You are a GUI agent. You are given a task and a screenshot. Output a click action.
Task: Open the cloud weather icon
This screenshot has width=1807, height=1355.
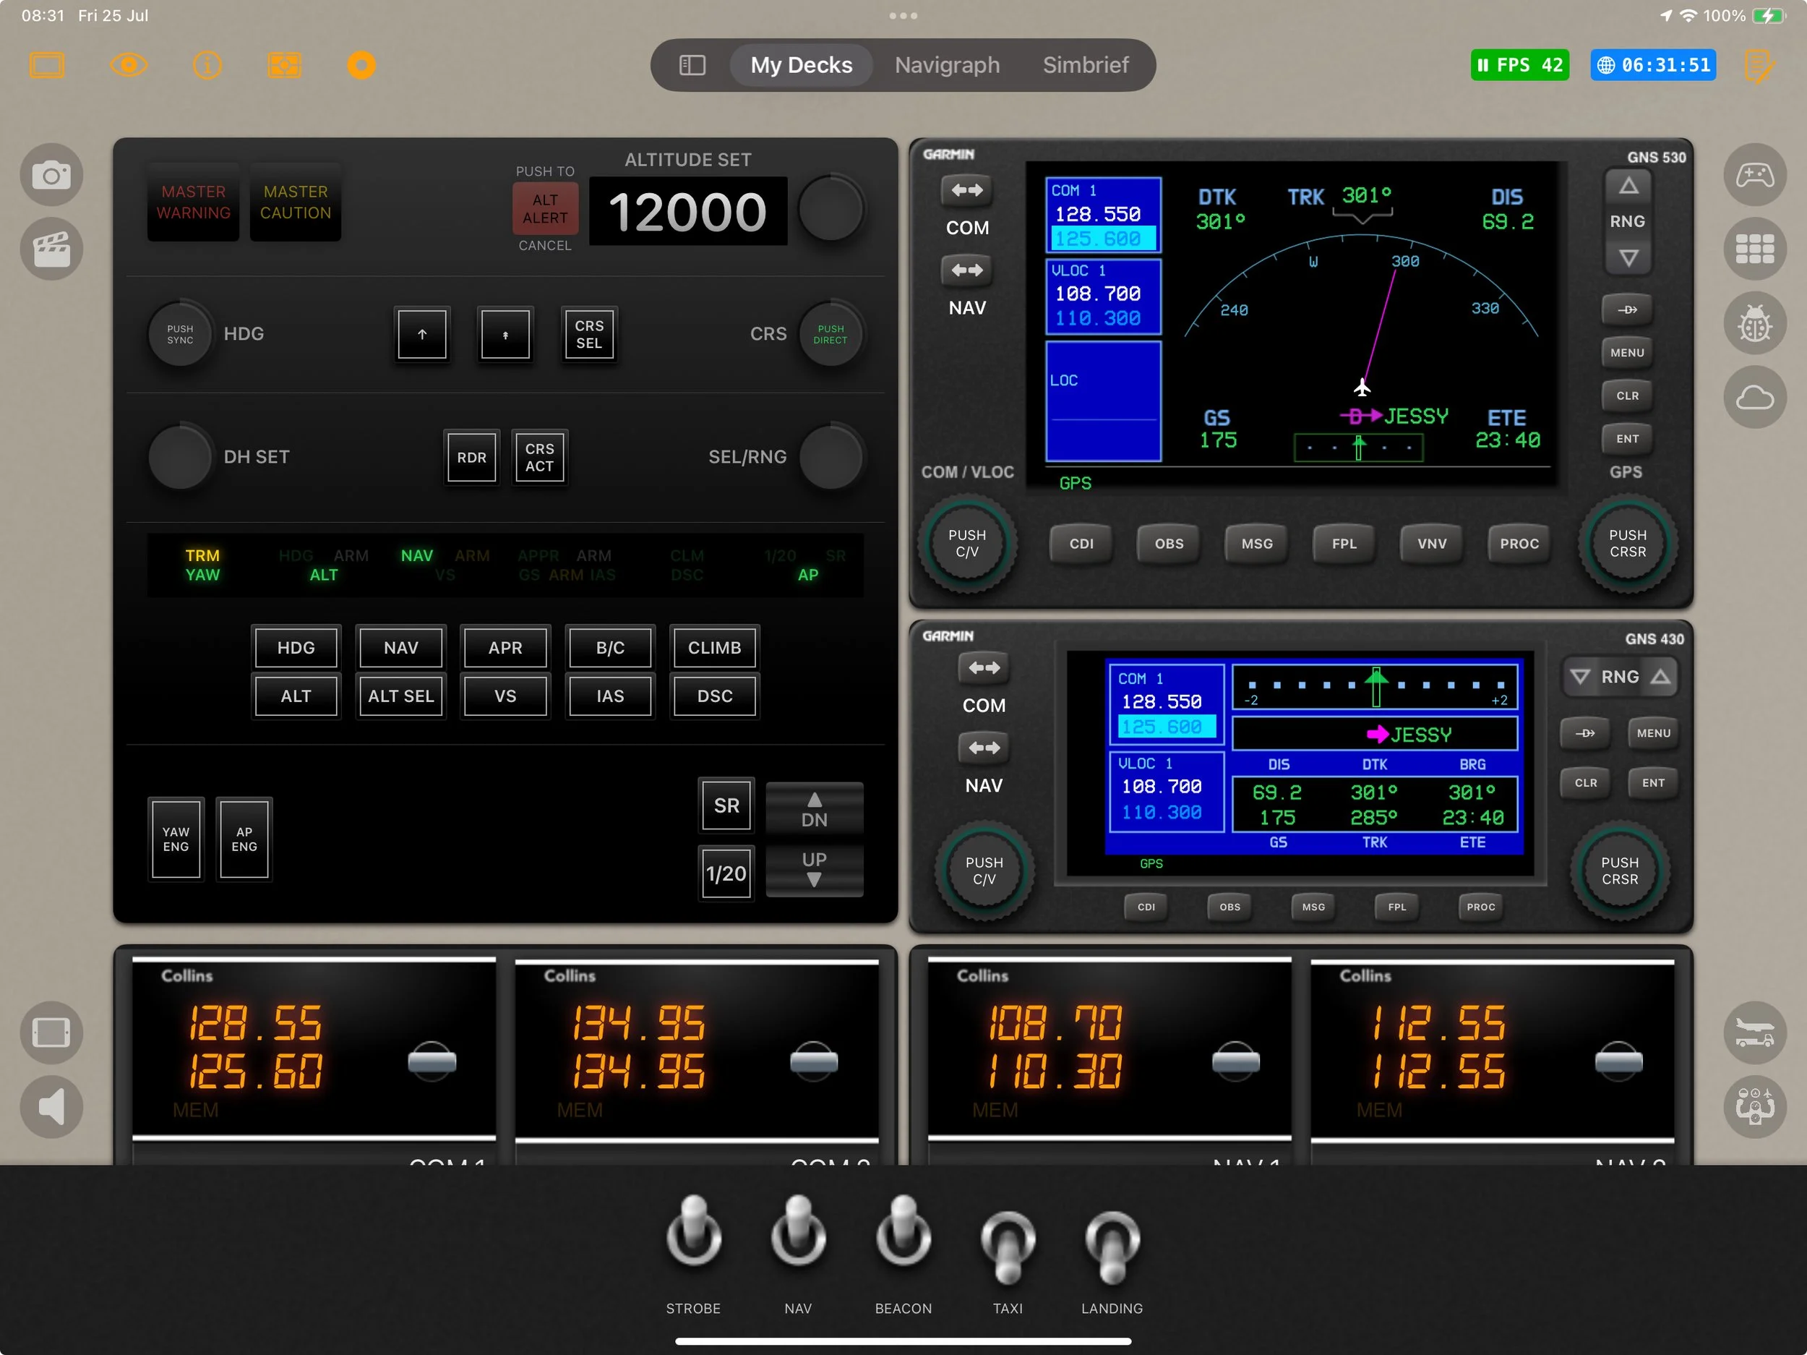click(1754, 398)
